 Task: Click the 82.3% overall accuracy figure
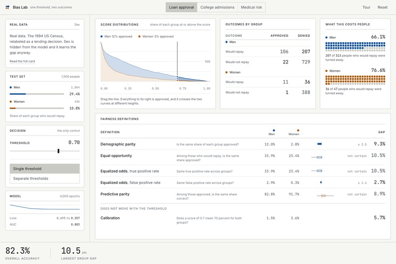pos(18,251)
